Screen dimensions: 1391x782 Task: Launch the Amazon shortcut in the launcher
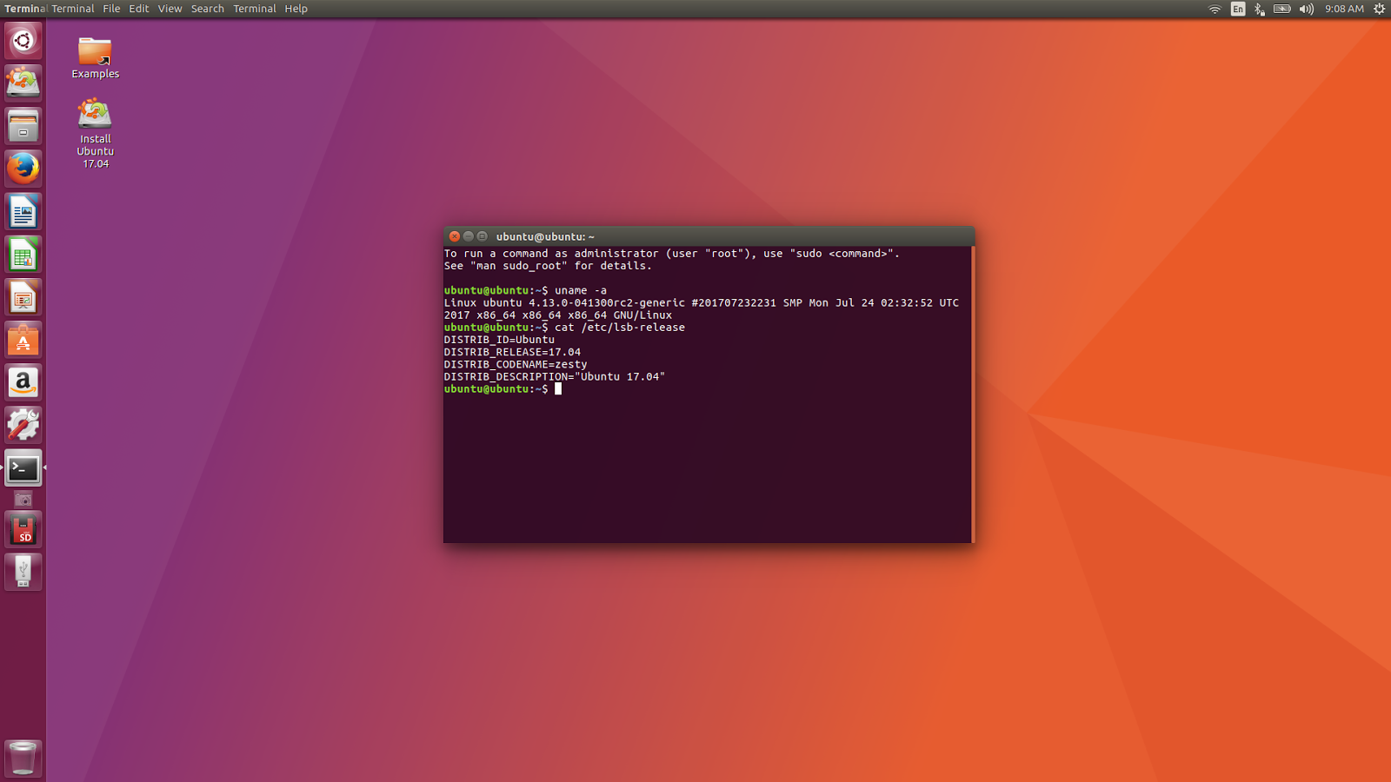(x=23, y=382)
